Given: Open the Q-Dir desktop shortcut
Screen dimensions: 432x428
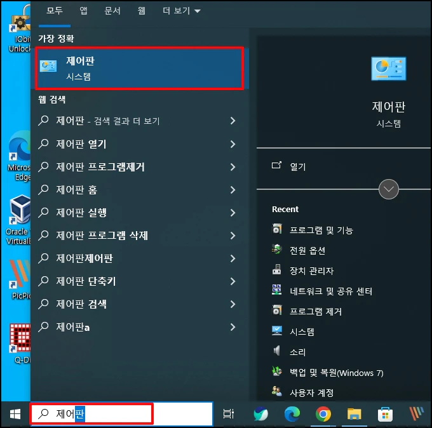Looking at the screenshot, I should click(20, 344).
